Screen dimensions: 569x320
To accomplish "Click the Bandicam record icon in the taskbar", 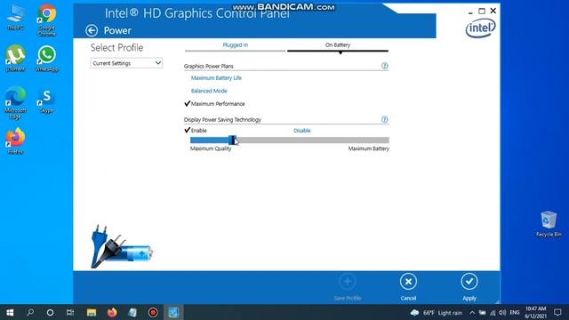I will coord(153,312).
